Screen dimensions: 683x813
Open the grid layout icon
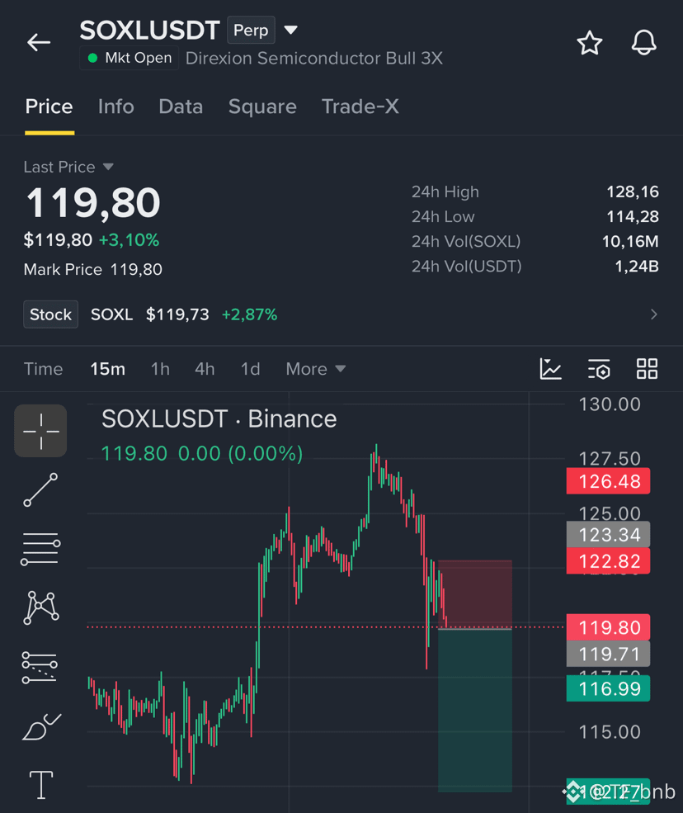click(647, 369)
